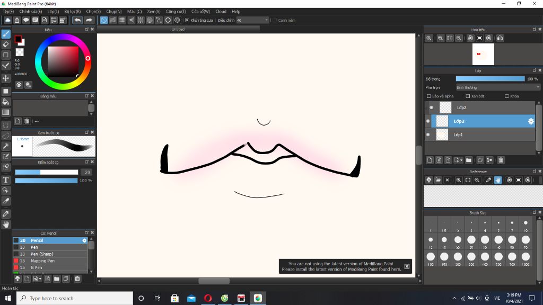
Task: Select the Move tool
Action: click(6, 78)
